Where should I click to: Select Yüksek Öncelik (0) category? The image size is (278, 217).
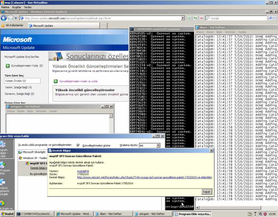pyautogui.click(x=22, y=81)
